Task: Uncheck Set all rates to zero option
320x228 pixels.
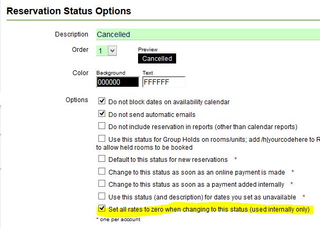Action: pyautogui.click(x=102, y=209)
